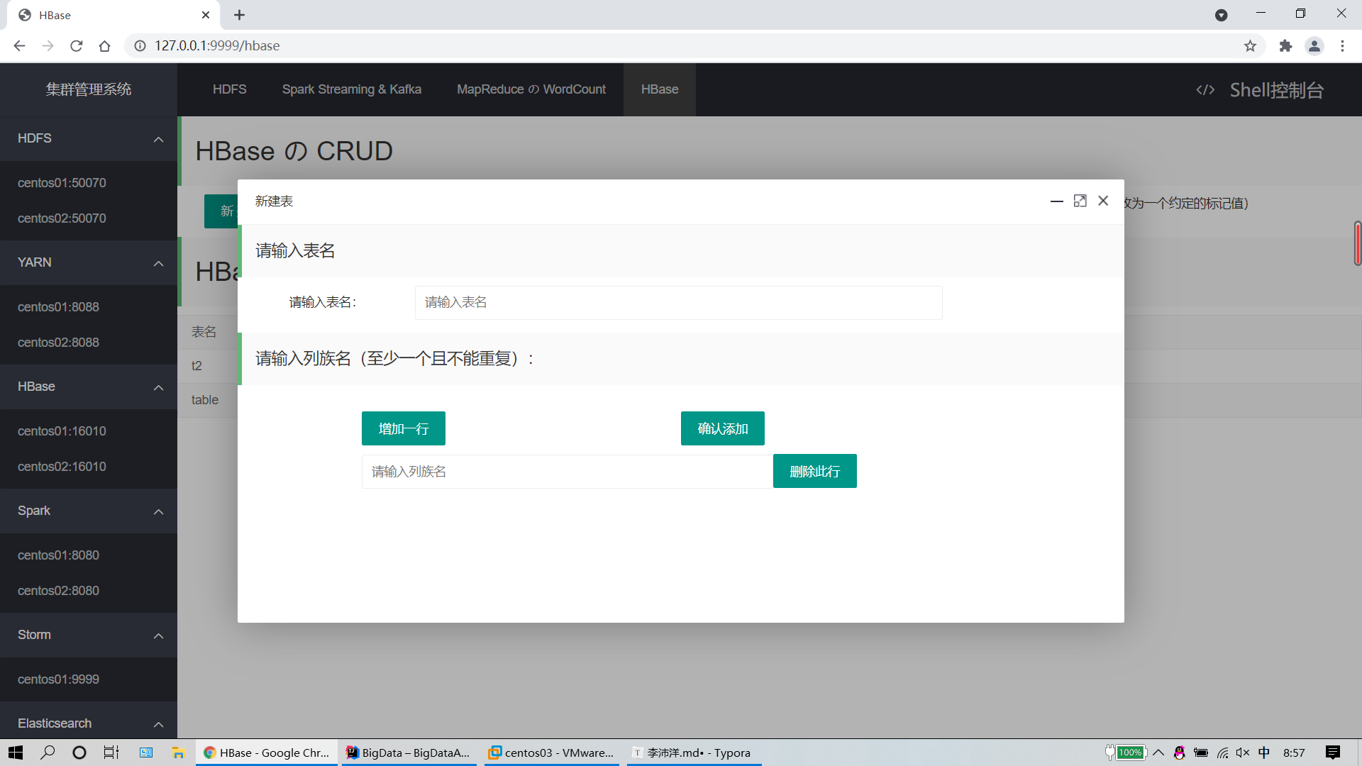Open the browser extensions puzzle icon
Viewport: 1362px width, 766px height.
coord(1285,46)
